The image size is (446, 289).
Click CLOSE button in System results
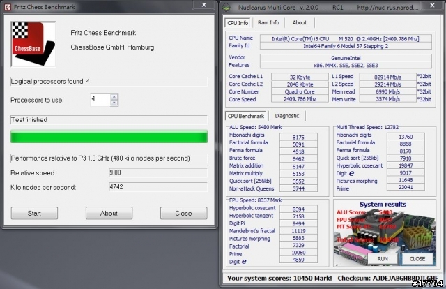tap(417, 259)
